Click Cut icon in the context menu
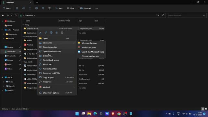 click(40, 32)
